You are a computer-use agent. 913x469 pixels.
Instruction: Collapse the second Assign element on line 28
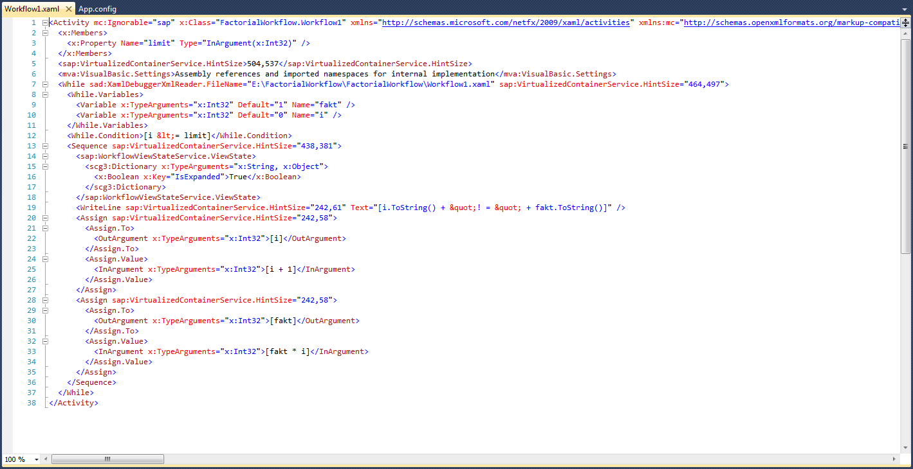[x=44, y=300]
